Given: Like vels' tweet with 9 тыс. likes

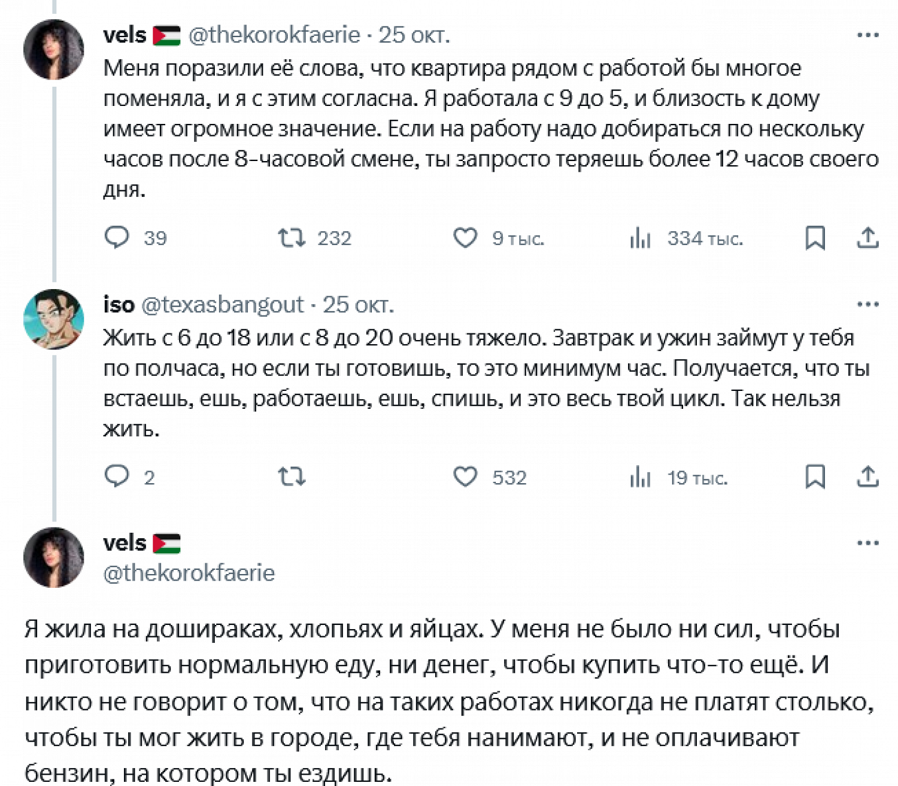Looking at the screenshot, I should click(x=465, y=238).
